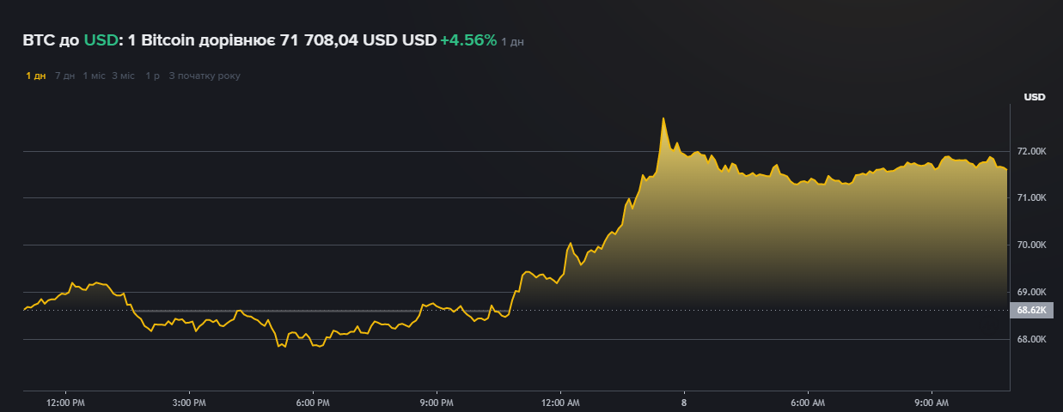Click the 12:00 AM time axis label
Image resolution: width=1063 pixels, height=412 pixels.
(559, 402)
